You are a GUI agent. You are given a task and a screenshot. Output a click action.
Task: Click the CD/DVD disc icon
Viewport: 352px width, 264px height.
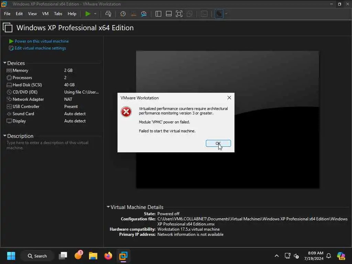coord(9,92)
